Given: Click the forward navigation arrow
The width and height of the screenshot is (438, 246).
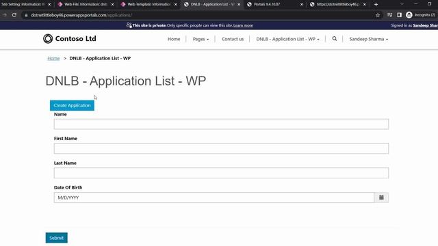Looking at the screenshot, I should 5,15.
